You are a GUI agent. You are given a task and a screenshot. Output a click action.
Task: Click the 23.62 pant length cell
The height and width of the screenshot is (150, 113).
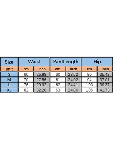(73, 74)
